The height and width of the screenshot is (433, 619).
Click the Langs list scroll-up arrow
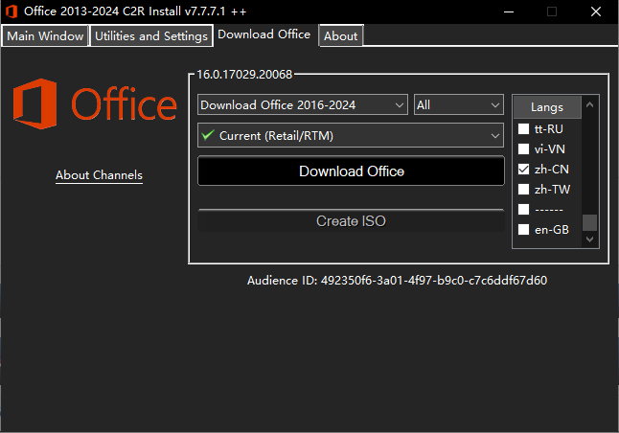click(590, 104)
